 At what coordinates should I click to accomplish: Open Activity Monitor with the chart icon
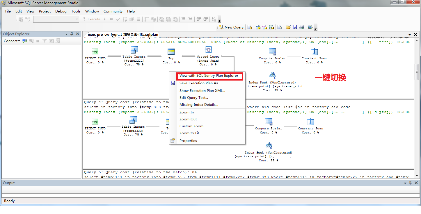pos(310,27)
